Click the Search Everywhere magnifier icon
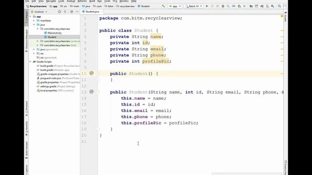Screen dimensions: 312x175 pos(279,6)
